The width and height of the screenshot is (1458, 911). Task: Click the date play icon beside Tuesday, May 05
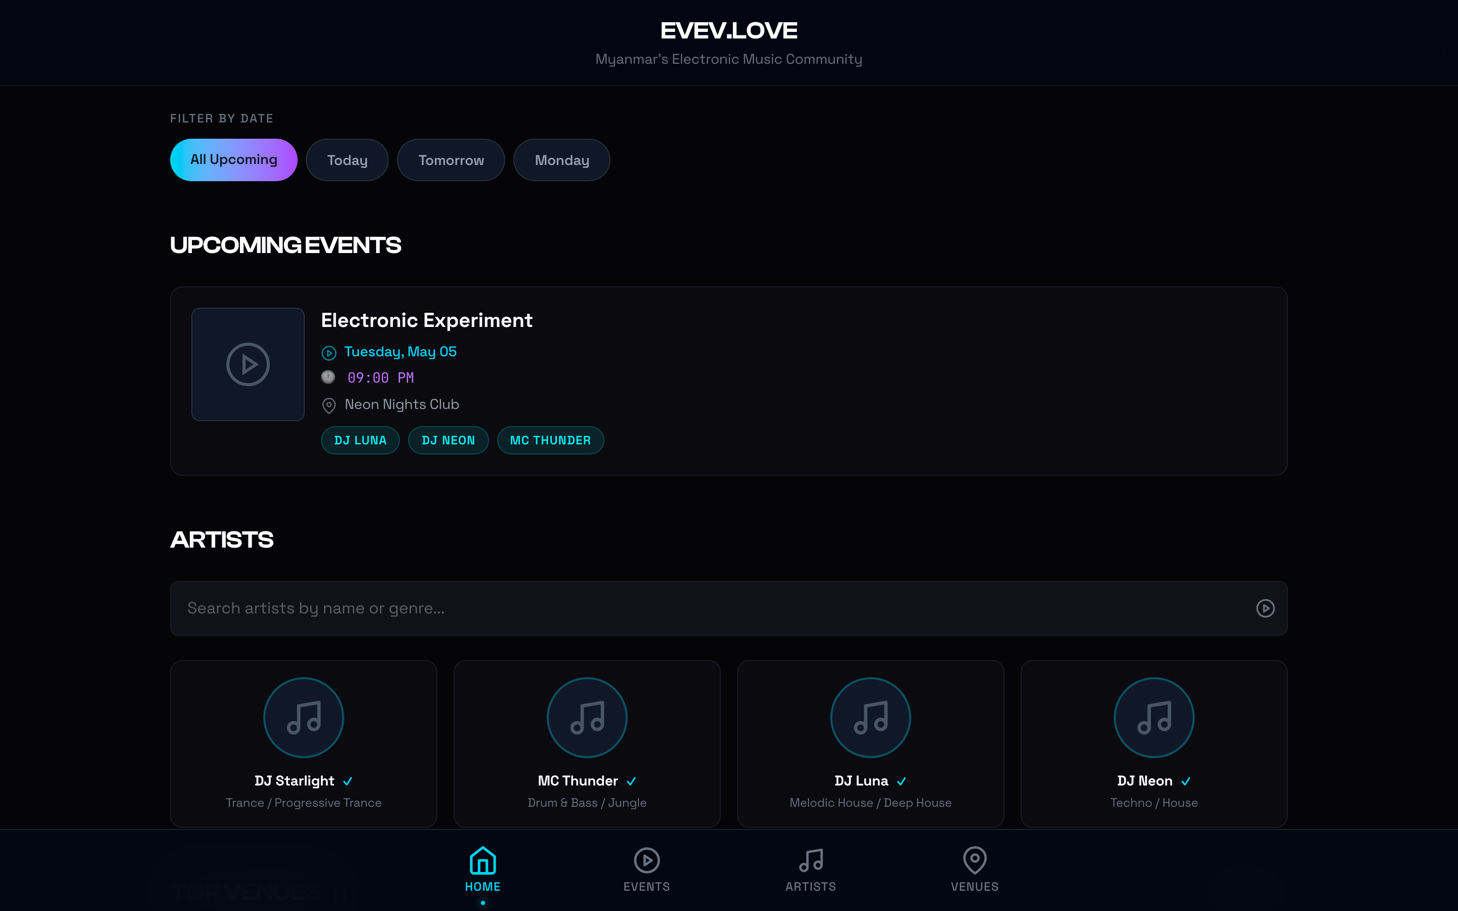(329, 353)
